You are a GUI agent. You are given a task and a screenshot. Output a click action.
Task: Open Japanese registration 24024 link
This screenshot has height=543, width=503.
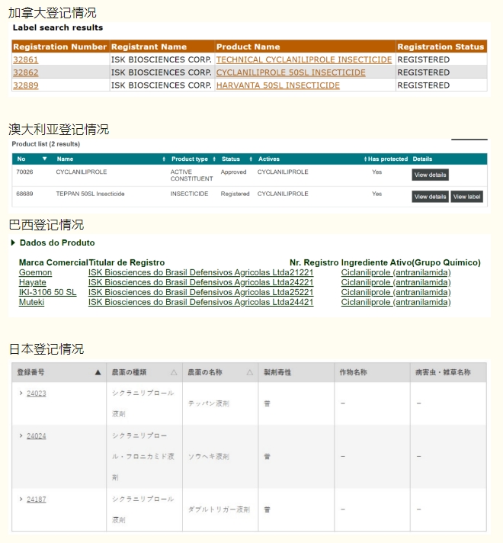click(37, 436)
